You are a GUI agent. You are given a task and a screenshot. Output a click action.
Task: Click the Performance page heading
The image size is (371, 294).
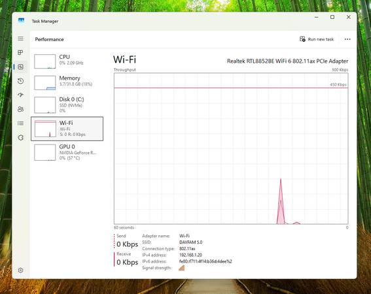(x=49, y=39)
